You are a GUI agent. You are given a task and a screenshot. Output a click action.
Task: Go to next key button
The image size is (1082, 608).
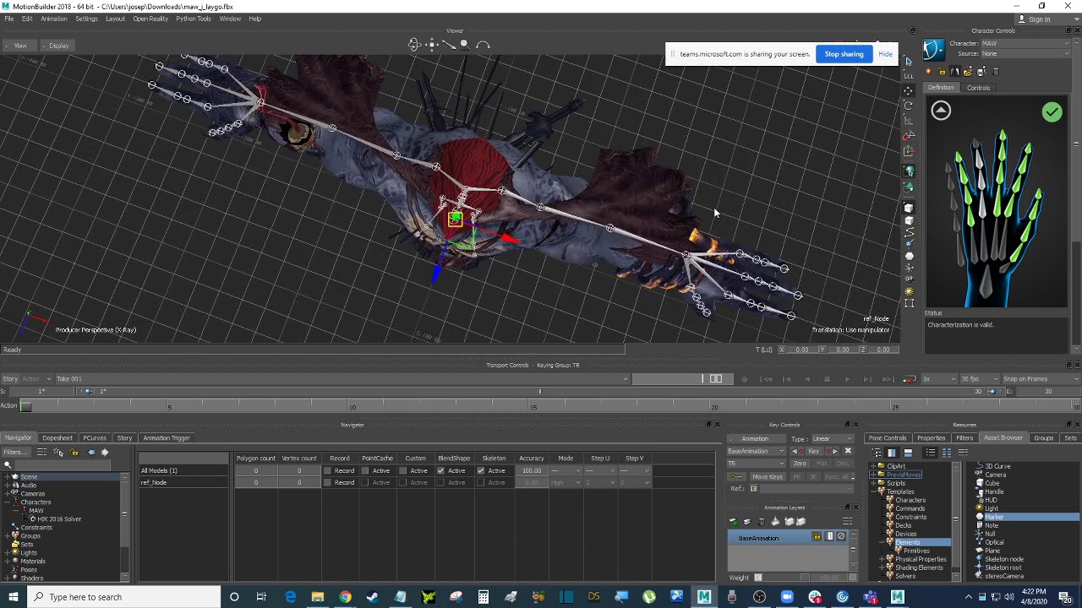pyautogui.click(x=832, y=451)
